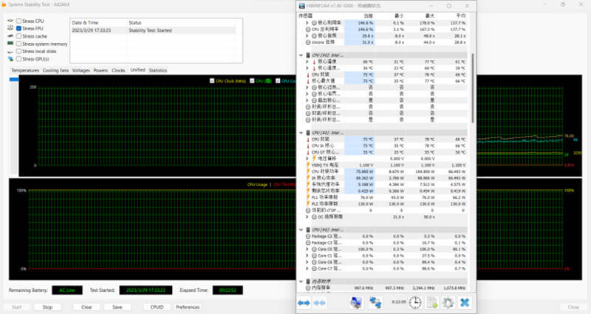Click the lightning icon of the PL1 row

coord(308,197)
